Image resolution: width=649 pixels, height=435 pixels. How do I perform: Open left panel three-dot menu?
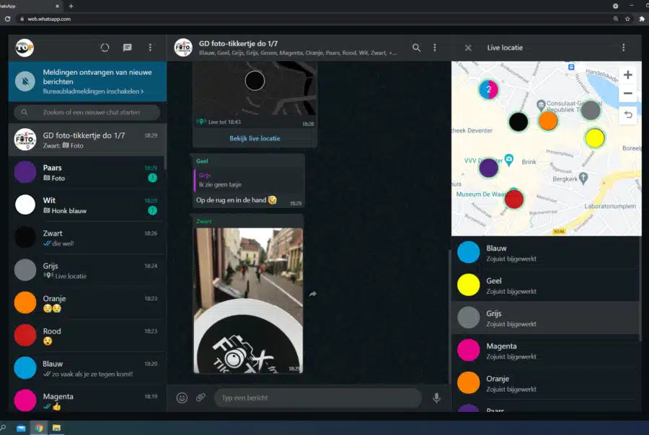coord(150,48)
